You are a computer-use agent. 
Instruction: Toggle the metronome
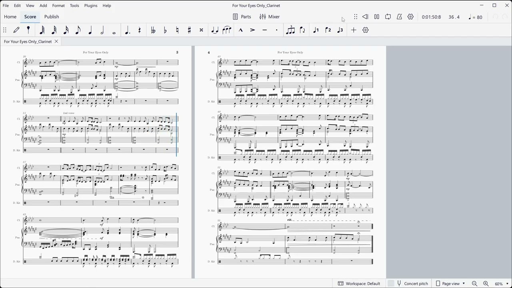pyautogui.click(x=399, y=17)
